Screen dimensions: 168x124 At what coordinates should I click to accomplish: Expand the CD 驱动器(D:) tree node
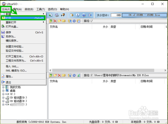(x=3, y=98)
